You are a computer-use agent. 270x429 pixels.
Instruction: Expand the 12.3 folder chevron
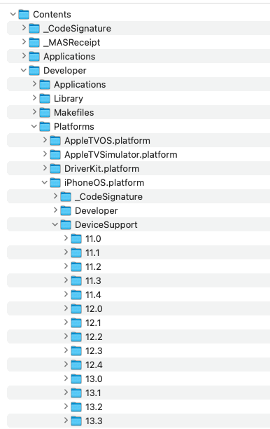tap(66, 350)
